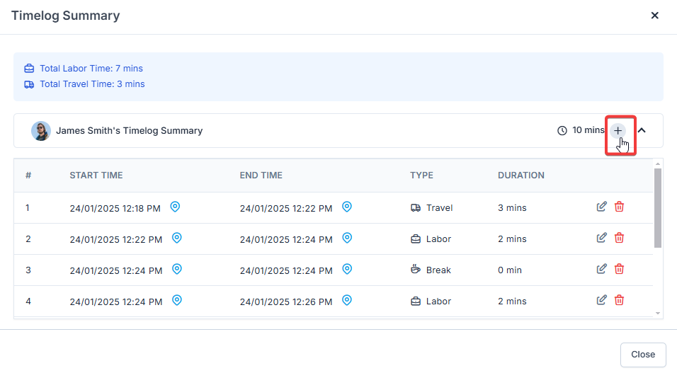
Task: Edit the first Labor entry in row 2
Action: coord(602,238)
